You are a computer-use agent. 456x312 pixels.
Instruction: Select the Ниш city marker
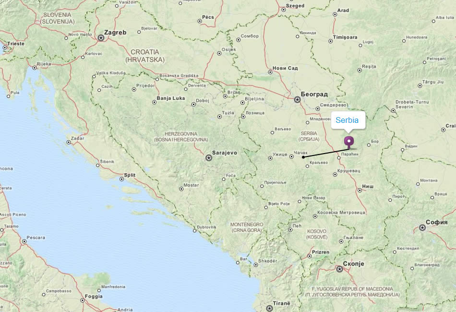pyautogui.click(x=360, y=191)
